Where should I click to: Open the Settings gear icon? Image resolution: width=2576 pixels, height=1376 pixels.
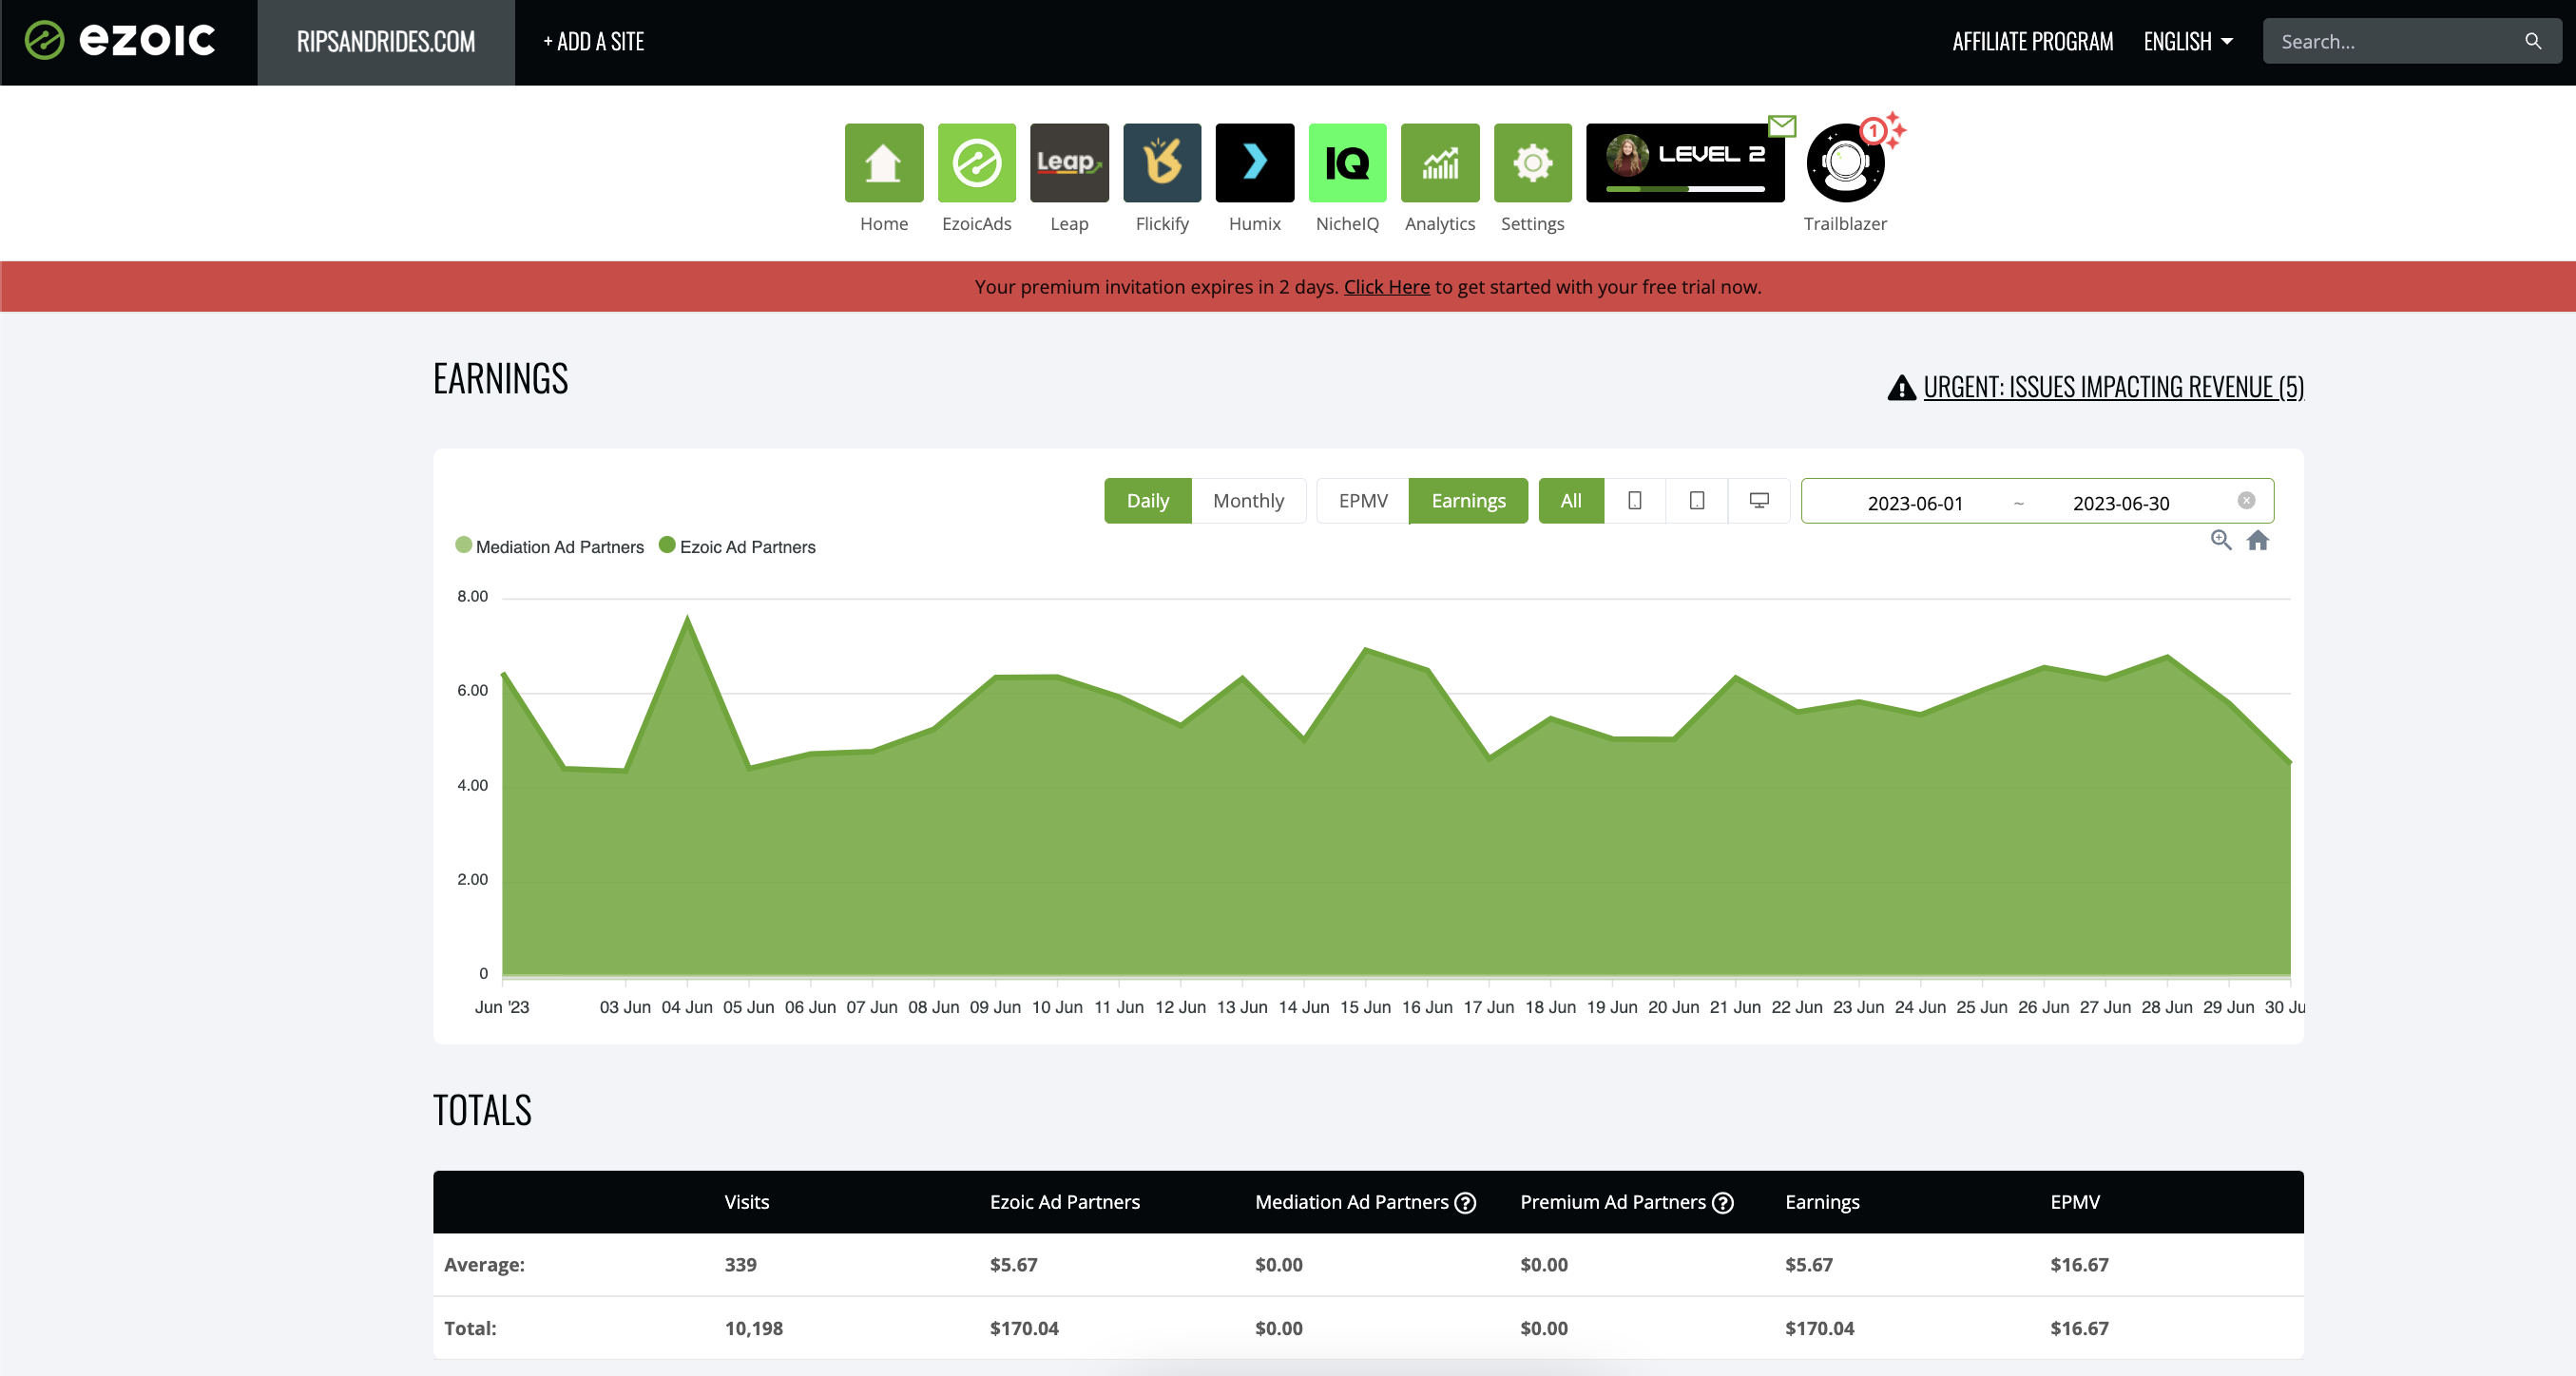pos(1532,163)
